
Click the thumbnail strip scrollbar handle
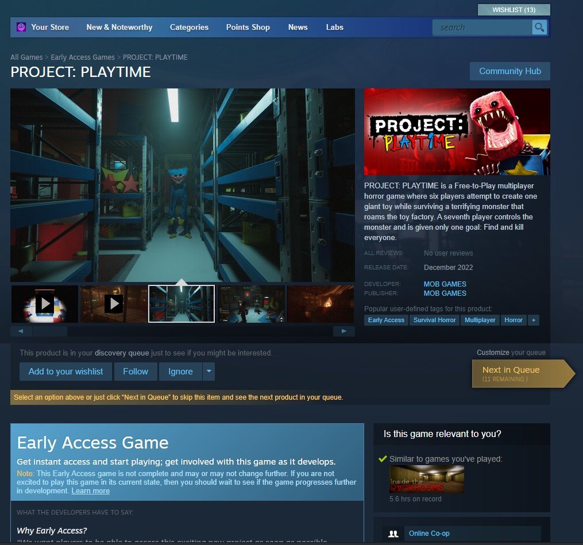click(50, 331)
